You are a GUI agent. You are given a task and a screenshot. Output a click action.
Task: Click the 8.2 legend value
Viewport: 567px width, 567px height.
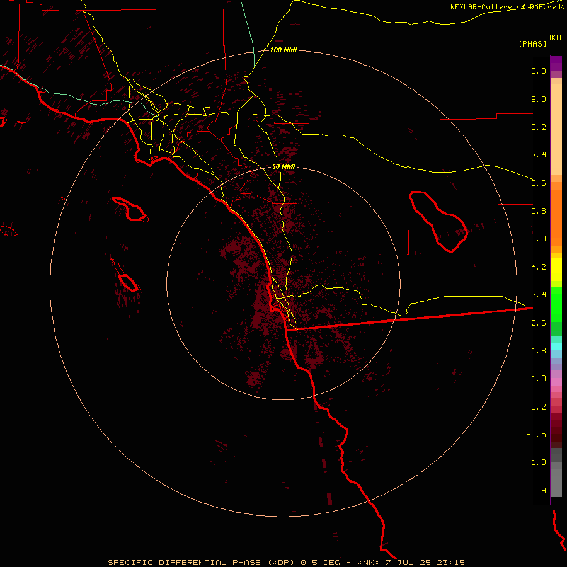click(x=539, y=127)
